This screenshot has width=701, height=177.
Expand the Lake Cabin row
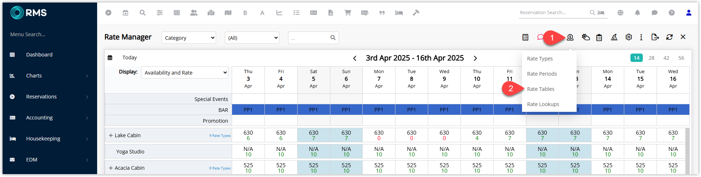(111, 135)
